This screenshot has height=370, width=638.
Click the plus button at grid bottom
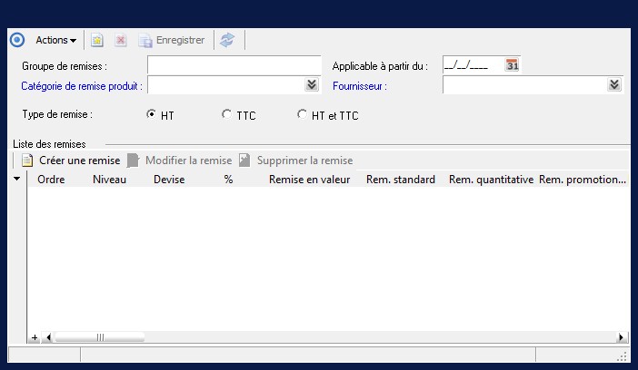click(x=35, y=337)
